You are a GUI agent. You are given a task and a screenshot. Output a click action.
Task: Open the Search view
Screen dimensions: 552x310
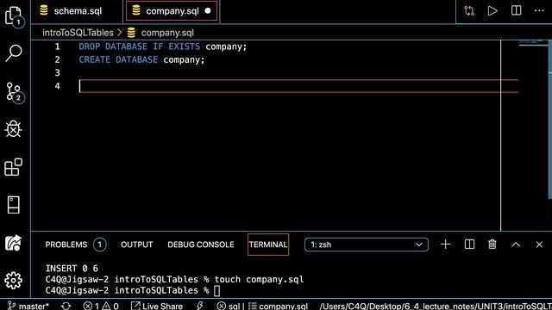click(x=14, y=53)
